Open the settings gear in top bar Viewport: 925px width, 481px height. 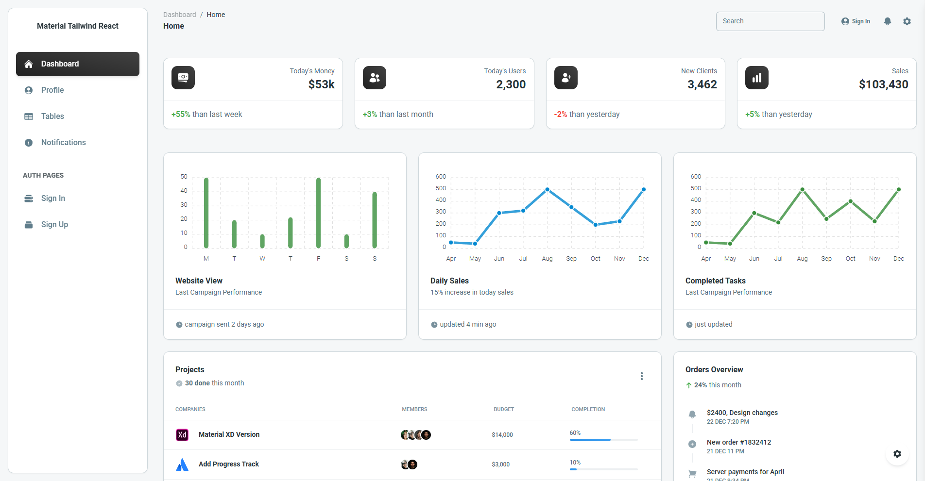coord(907,21)
